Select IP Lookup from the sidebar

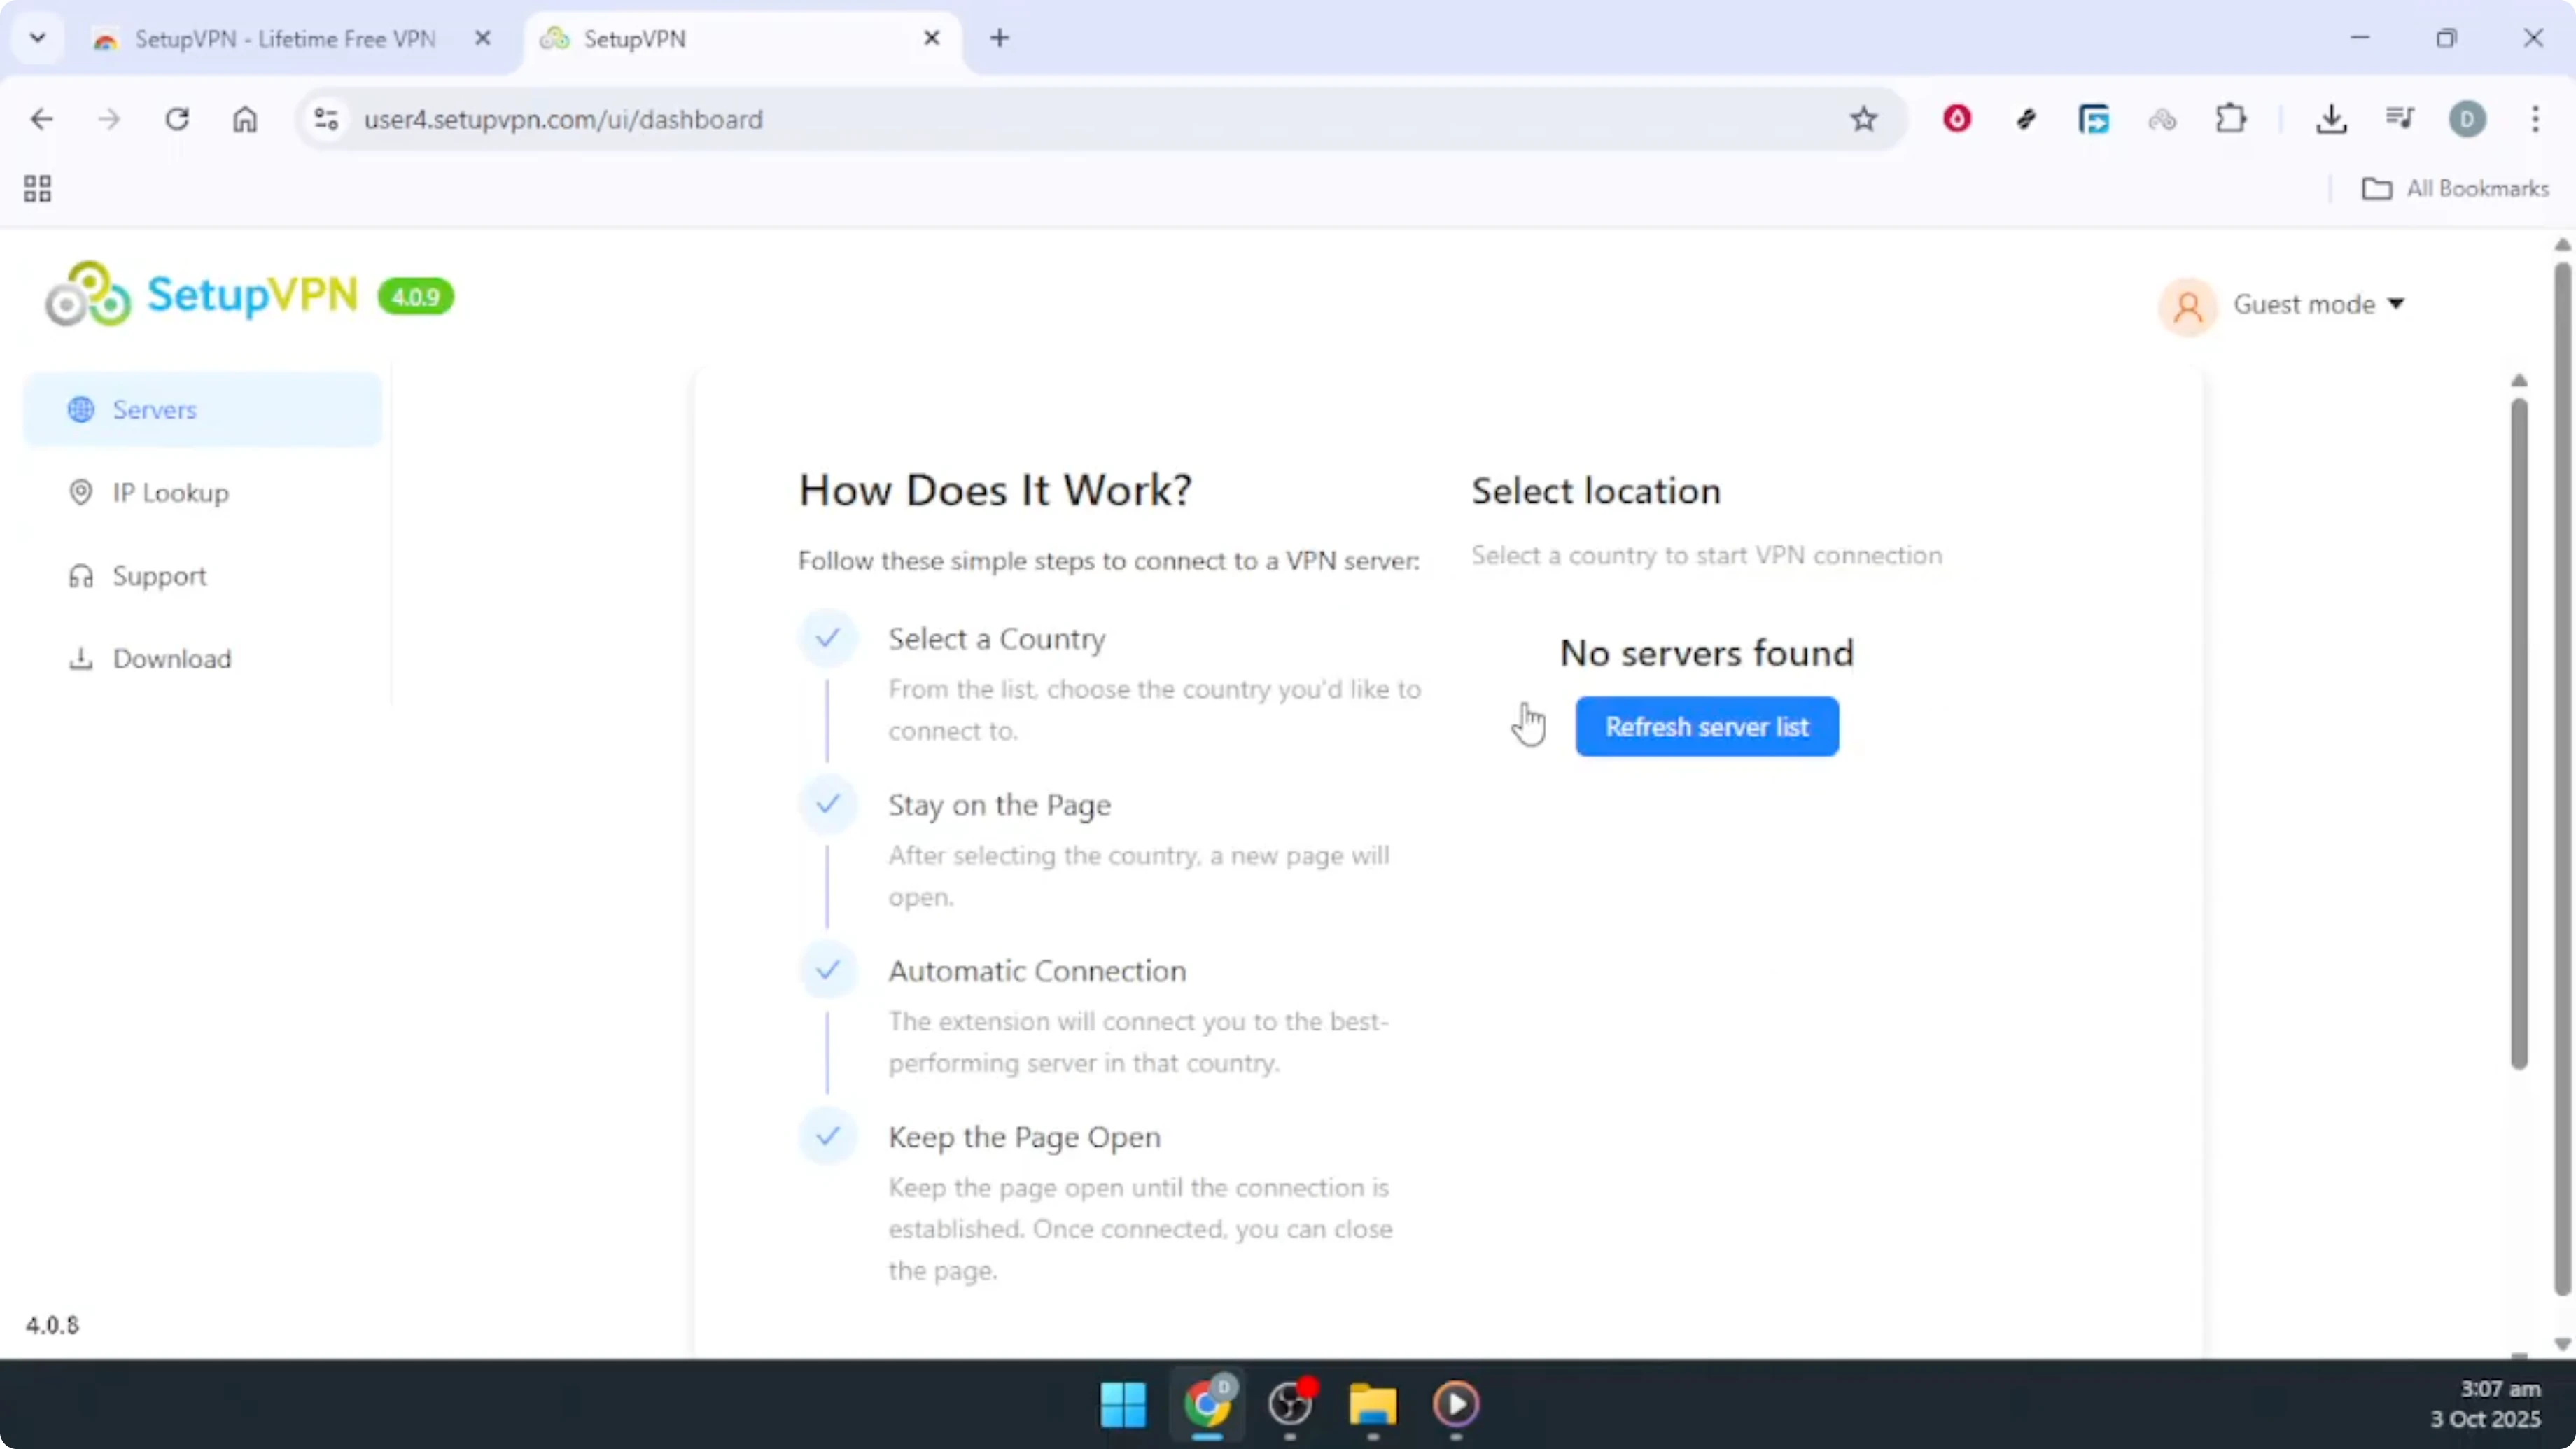tap(168, 492)
